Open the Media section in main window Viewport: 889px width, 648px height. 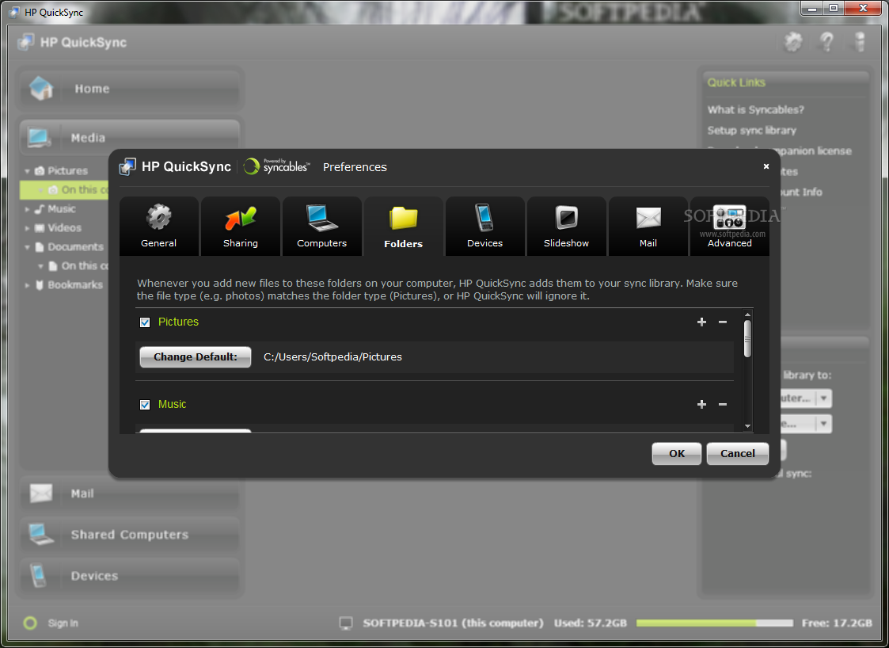(x=130, y=137)
